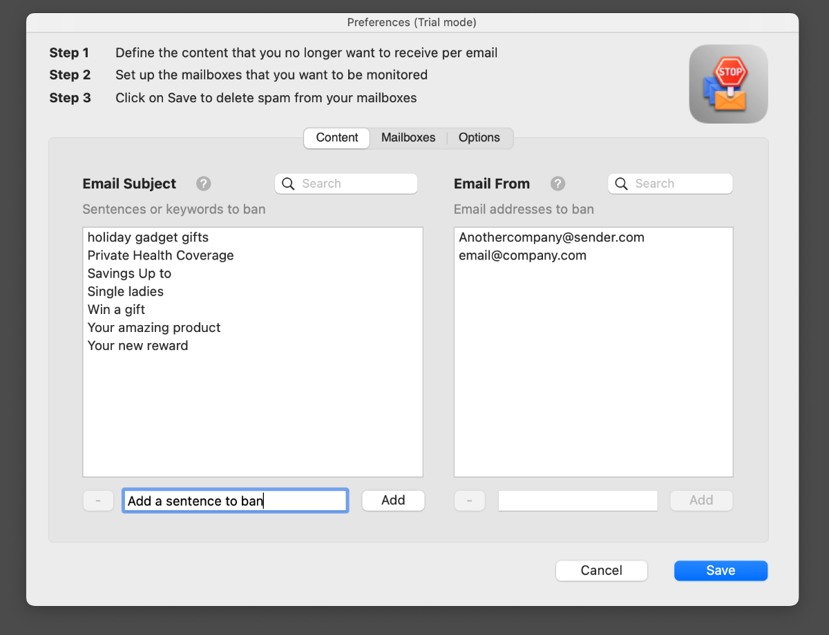Switch to the Mailboxes tab
The width and height of the screenshot is (829, 635).
408,137
